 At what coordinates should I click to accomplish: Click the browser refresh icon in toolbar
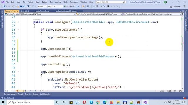[78, 6]
